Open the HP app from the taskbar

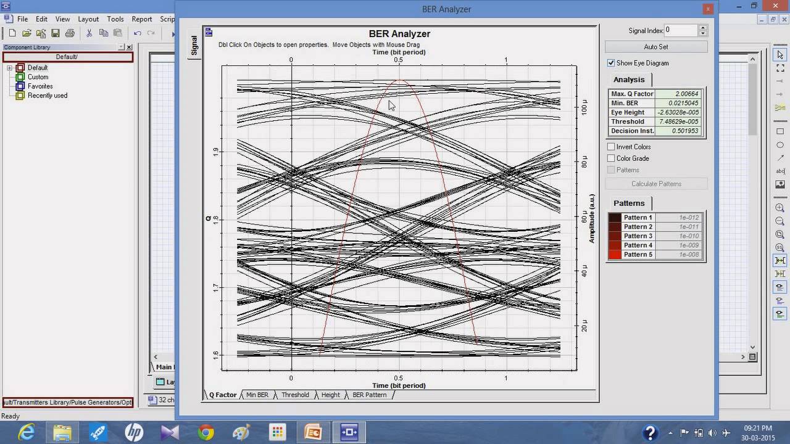134,432
